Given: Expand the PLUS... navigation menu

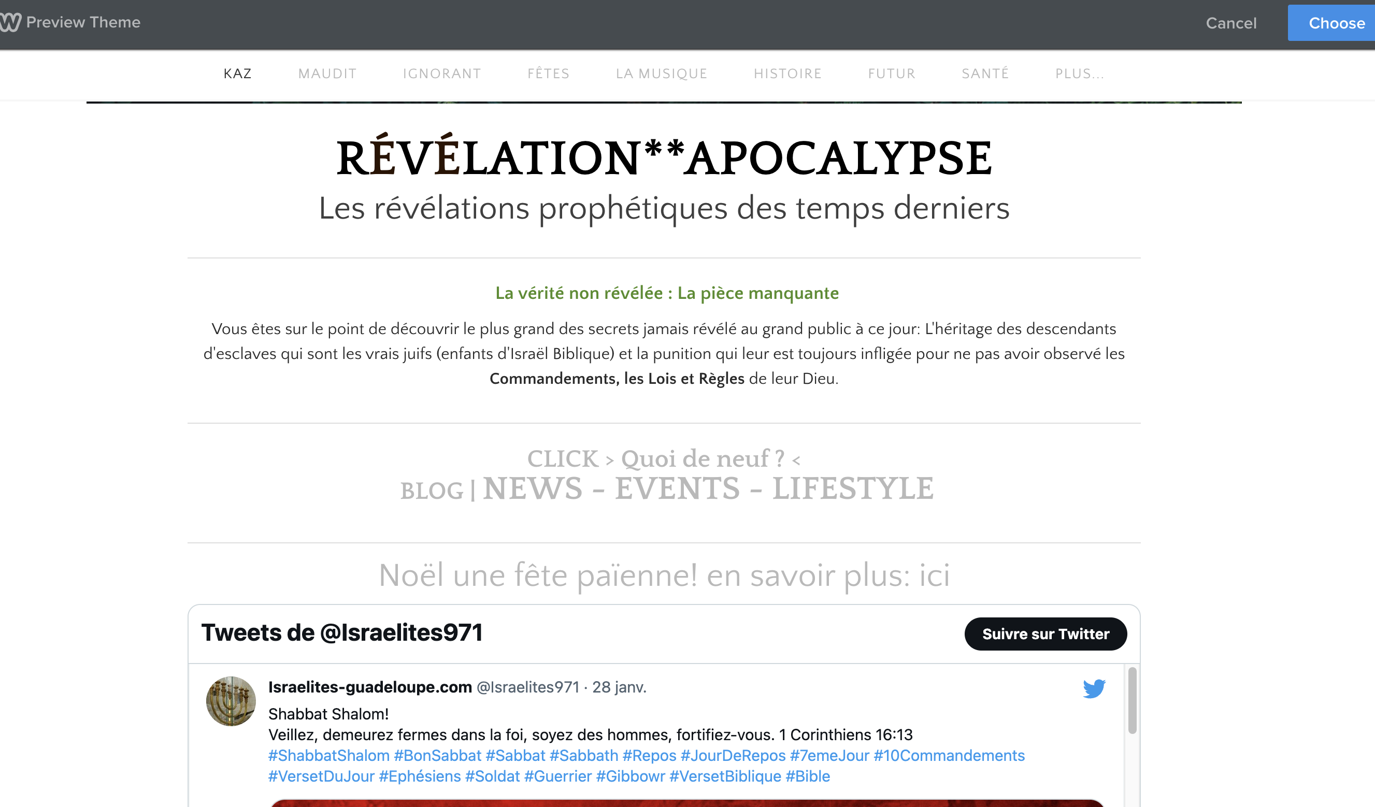Looking at the screenshot, I should coord(1079,74).
